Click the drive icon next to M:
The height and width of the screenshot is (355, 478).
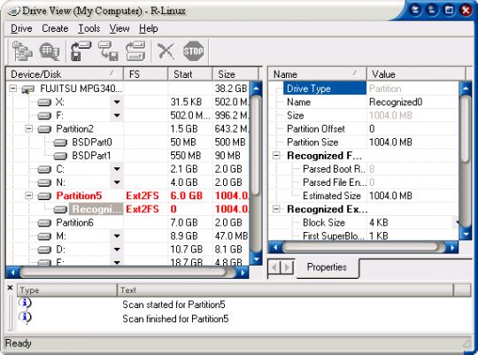pos(44,236)
